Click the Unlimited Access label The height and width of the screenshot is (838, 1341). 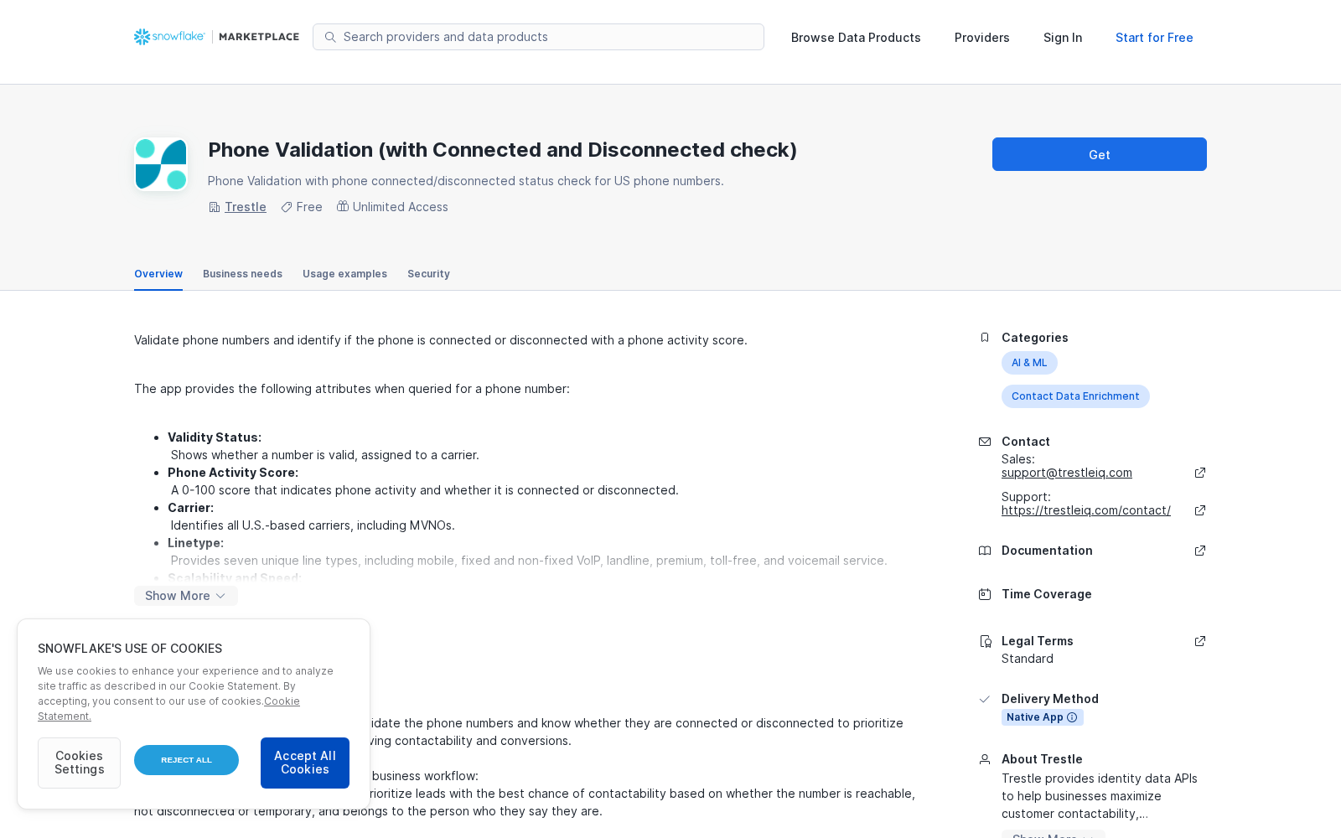coord(400,207)
